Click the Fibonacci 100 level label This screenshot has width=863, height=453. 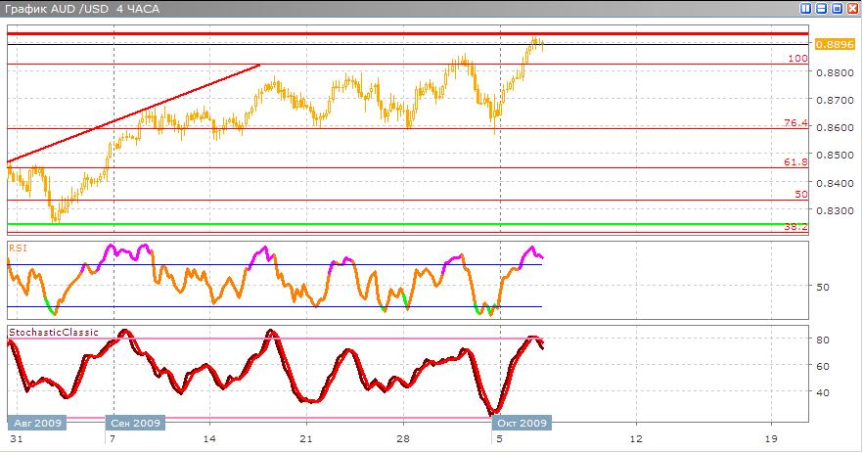[x=799, y=59]
